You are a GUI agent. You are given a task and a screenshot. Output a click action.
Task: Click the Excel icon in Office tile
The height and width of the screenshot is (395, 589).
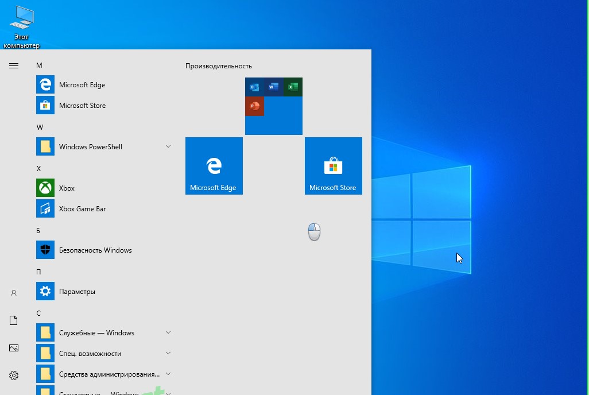(293, 87)
